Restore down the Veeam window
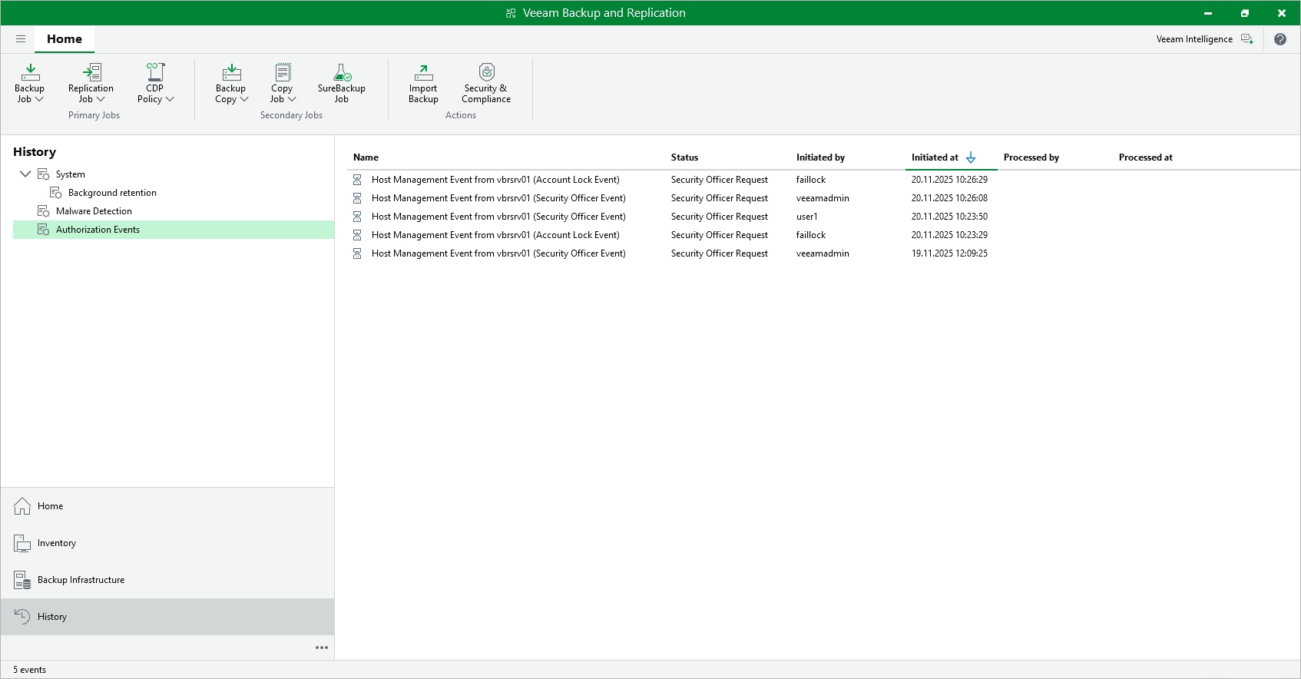The image size is (1301, 679). click(1245, 13)
